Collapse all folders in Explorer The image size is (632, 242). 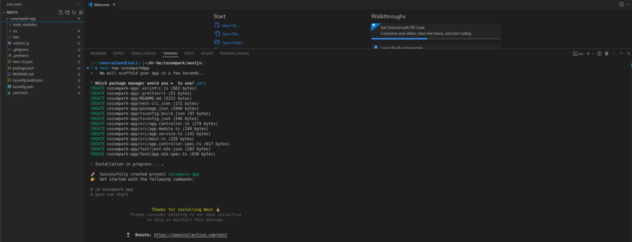point(81,12)
